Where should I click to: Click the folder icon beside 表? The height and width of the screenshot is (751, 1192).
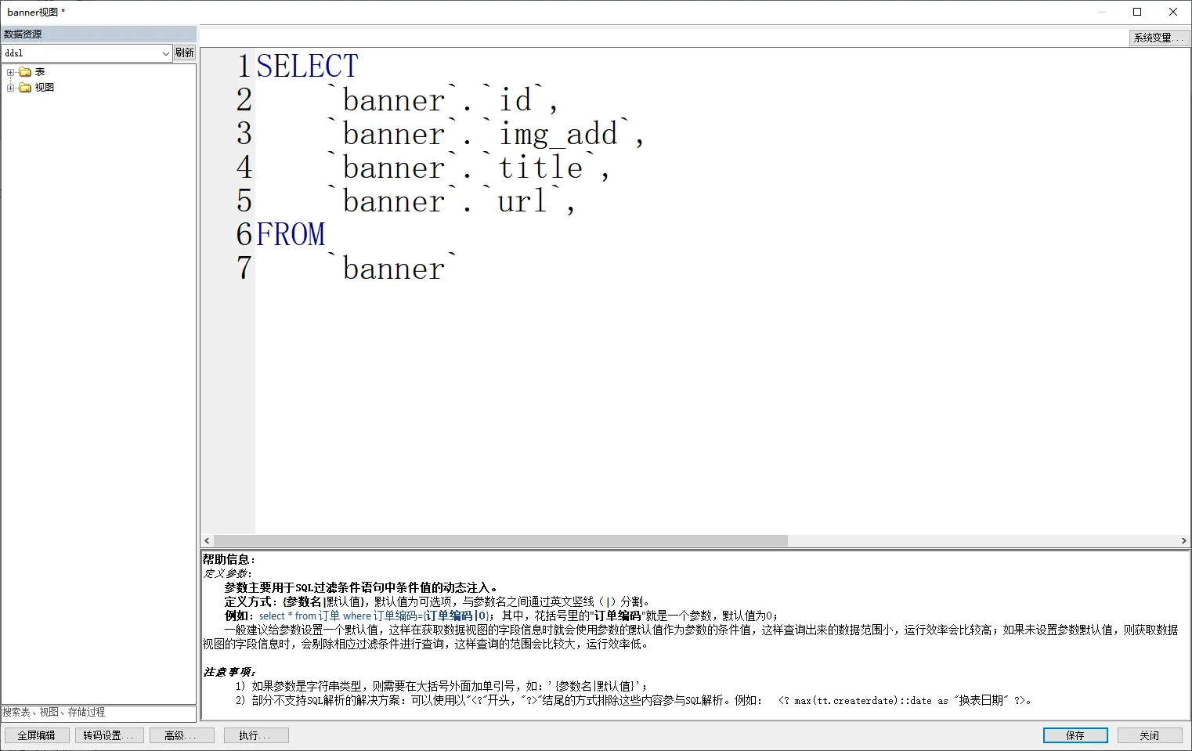25,72
